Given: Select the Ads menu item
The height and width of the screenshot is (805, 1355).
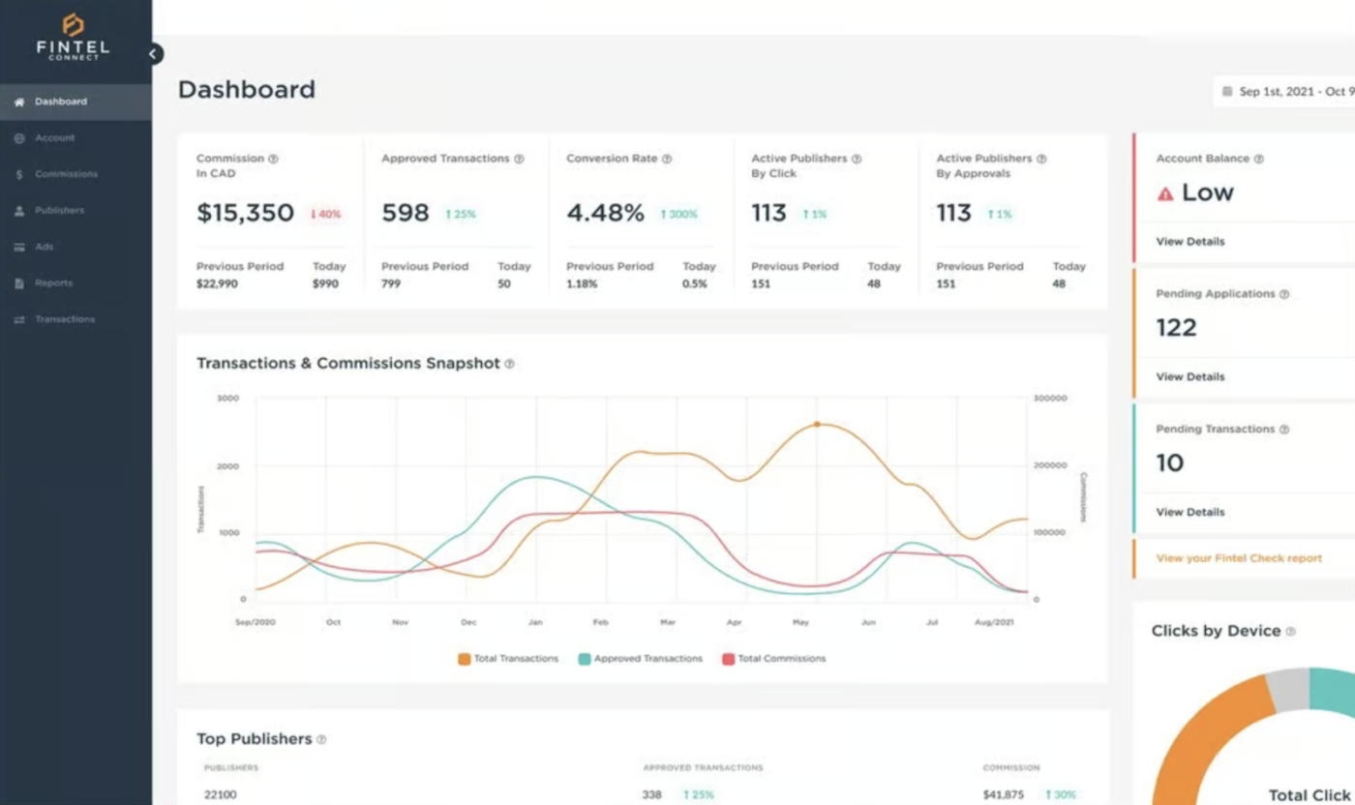Looking at the screenshot, I should click(75, 247).
